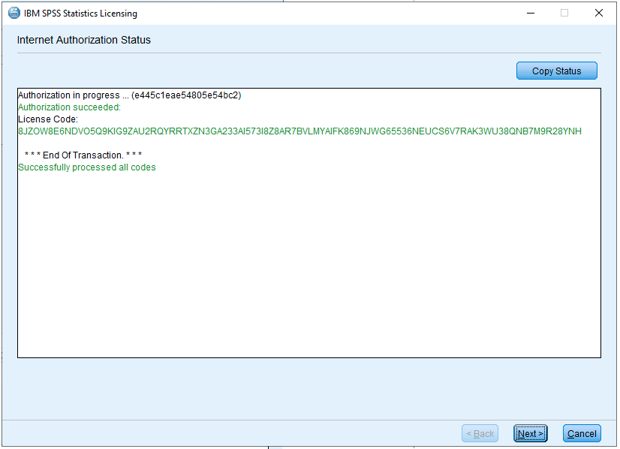Close the IBM SPSS Licensing window
The image size is (620, 449).
click(598, 13)
